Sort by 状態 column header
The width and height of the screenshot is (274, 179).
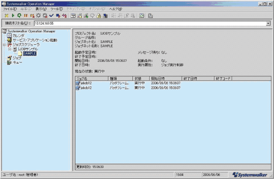pyautogui.click(x=141, y=79)
